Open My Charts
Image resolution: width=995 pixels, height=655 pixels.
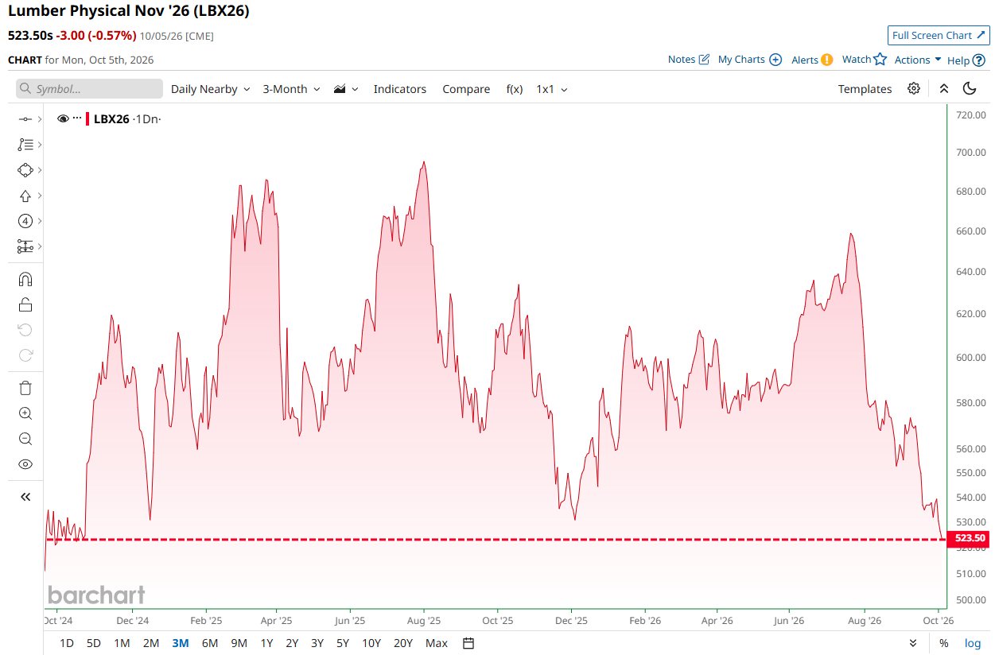(x=750, y=60)
